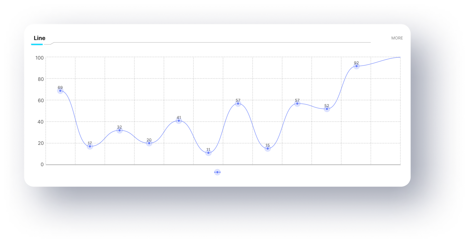The height and width of the screenshot is (243, 467).
Task: Select the data point labeled 17
Action: pyautogui.click(x=90, y=147)
